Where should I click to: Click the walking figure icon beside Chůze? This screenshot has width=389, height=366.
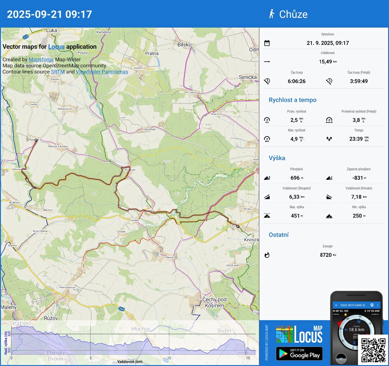(x=272, y=14)
